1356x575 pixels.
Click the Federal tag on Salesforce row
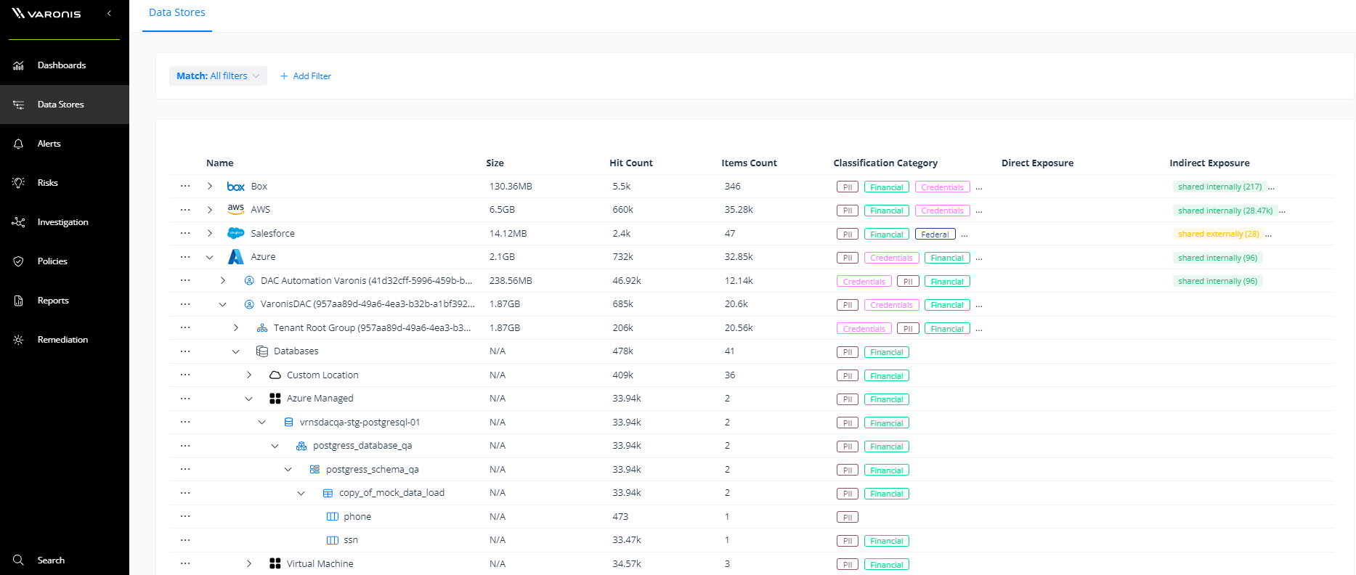935,235
